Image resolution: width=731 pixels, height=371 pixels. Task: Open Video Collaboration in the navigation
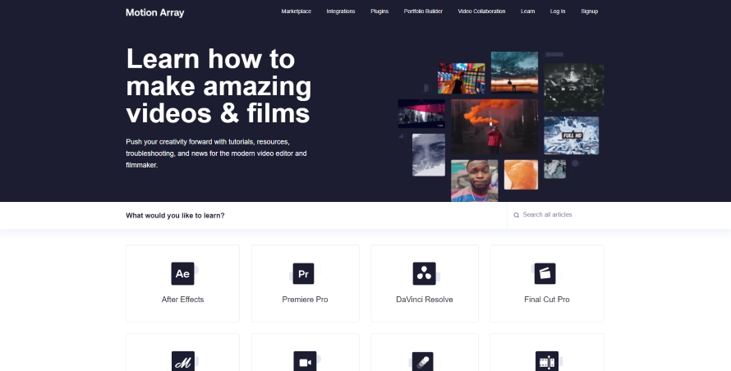(481, 11)
